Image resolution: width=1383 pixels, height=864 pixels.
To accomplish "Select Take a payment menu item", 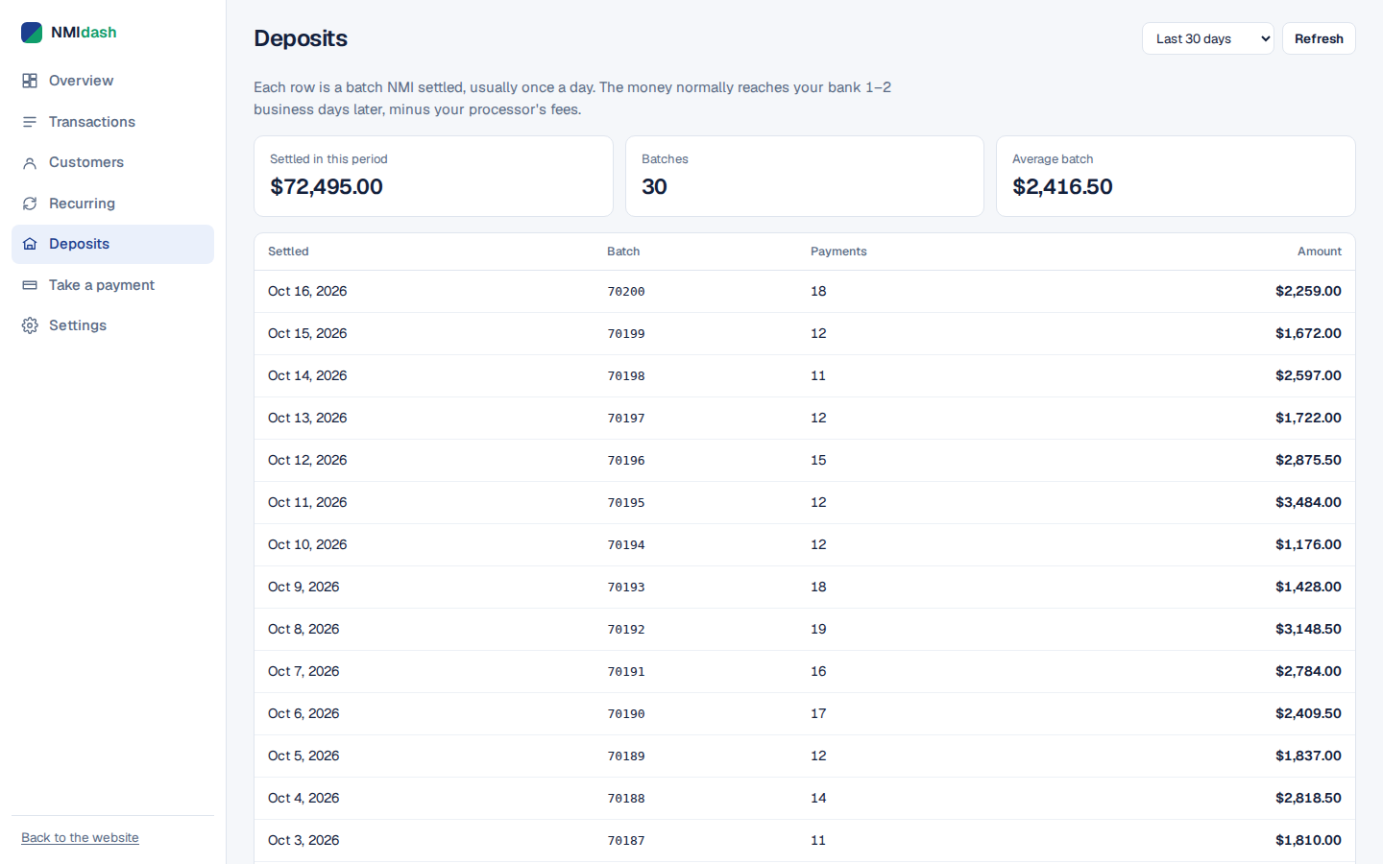I will point(112,285).
